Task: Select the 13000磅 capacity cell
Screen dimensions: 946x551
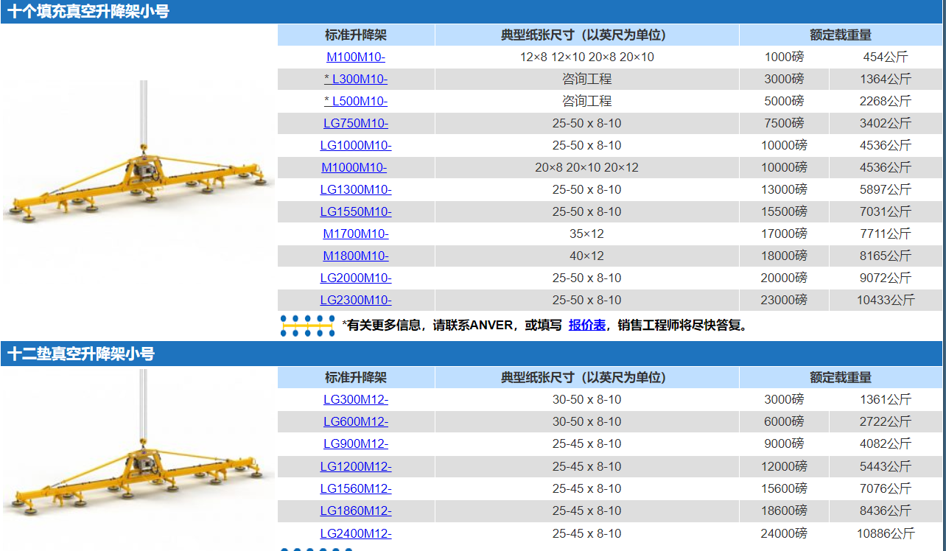Action: click(x=784, y=189)
